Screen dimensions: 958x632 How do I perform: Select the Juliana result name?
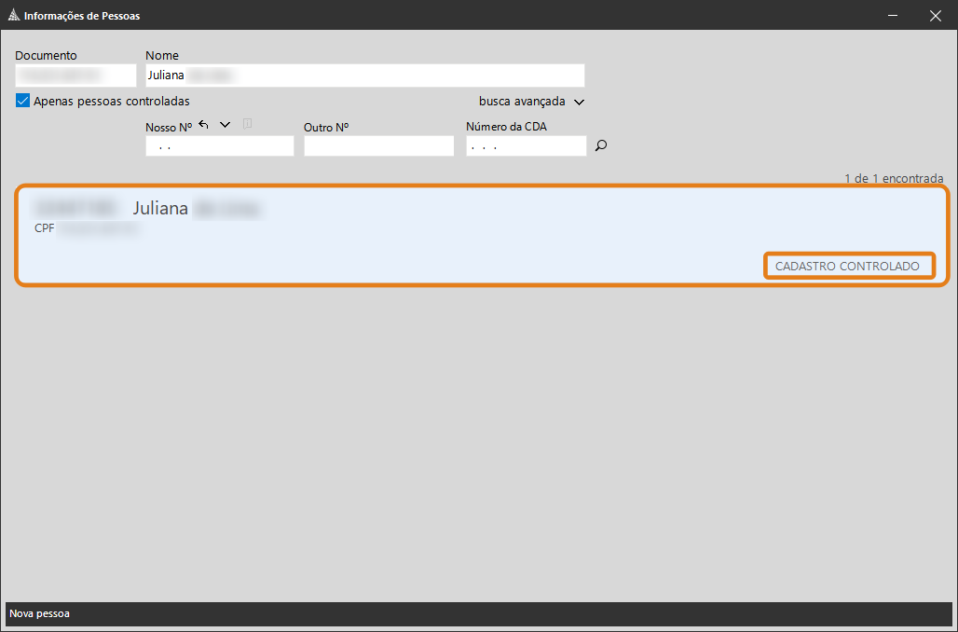(x=160, y=209)
